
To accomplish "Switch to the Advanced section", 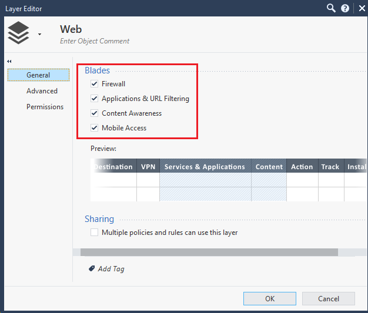I will 42,91.
